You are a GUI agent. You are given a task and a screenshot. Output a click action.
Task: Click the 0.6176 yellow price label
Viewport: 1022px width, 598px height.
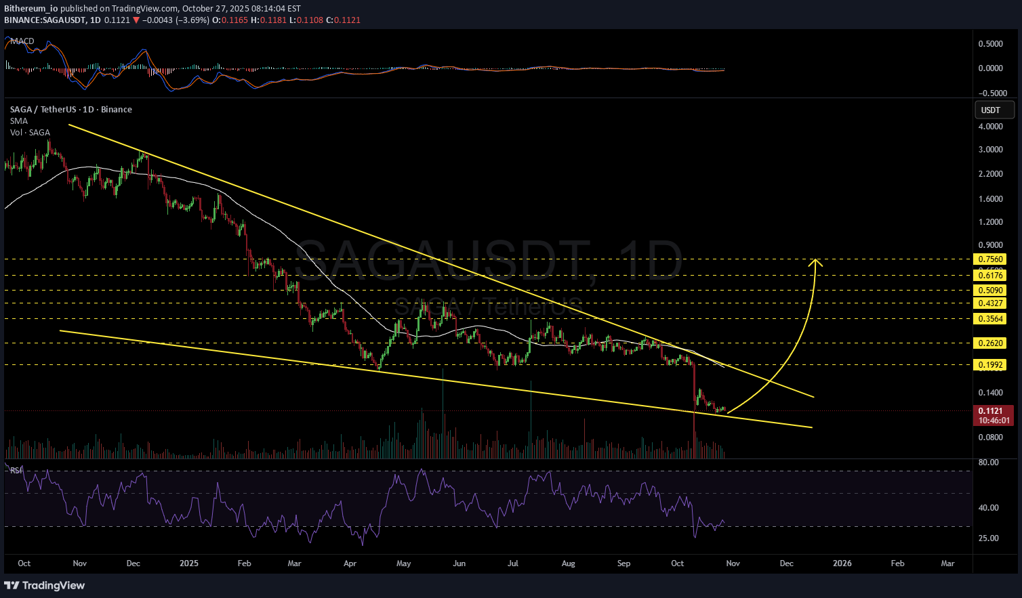989,275
